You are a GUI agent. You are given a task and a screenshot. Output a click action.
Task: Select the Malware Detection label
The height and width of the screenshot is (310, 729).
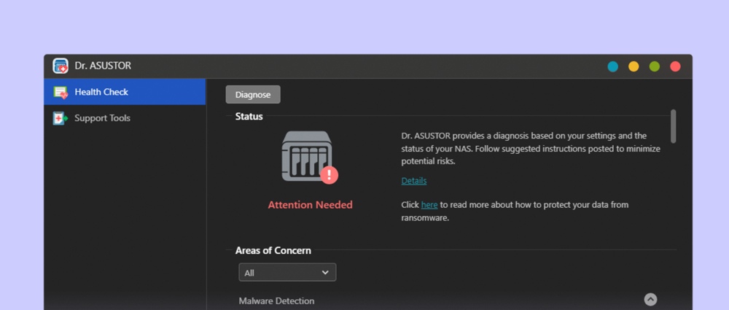pyautogui.click(x=276, y=301)
